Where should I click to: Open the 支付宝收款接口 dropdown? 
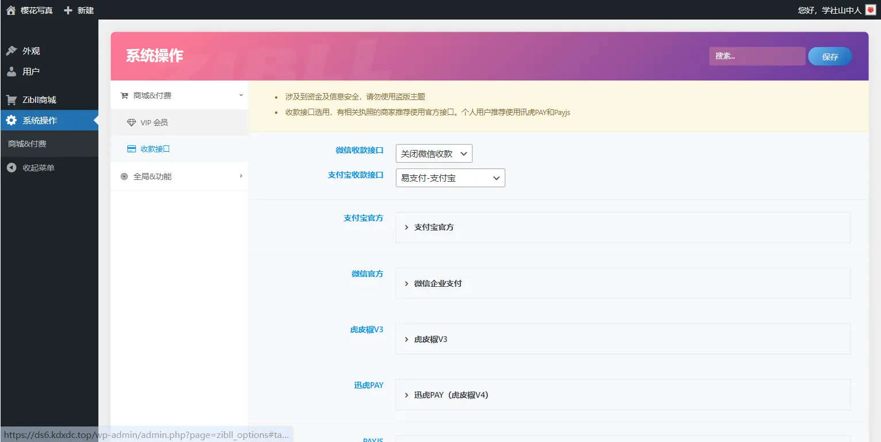pyautogui.click(x=449, y=178)
